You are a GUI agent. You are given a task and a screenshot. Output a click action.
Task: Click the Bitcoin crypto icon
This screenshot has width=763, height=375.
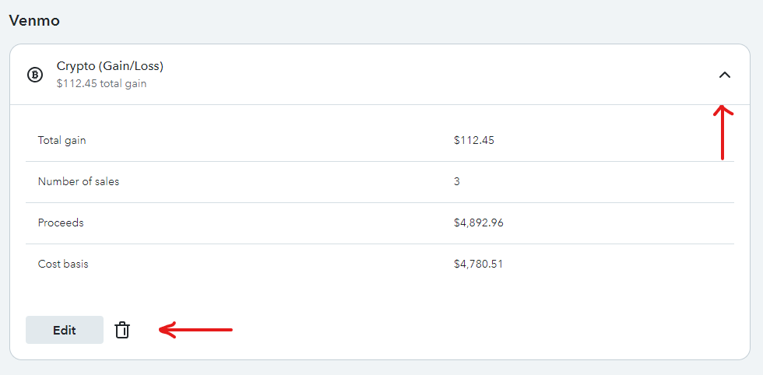34,75
